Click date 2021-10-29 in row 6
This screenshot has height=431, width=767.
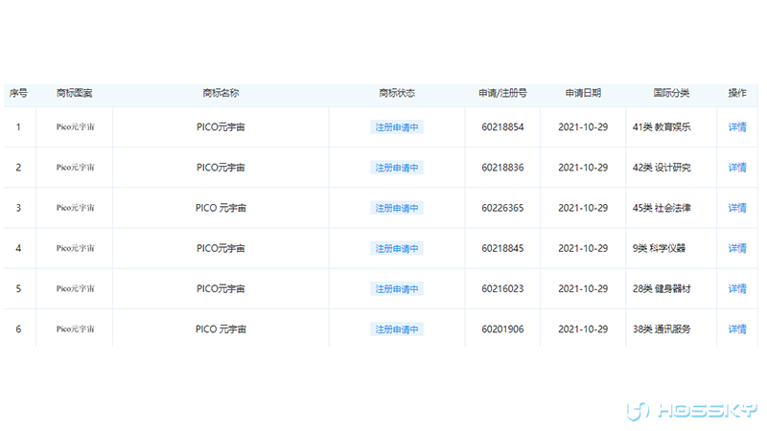point(583,329)
